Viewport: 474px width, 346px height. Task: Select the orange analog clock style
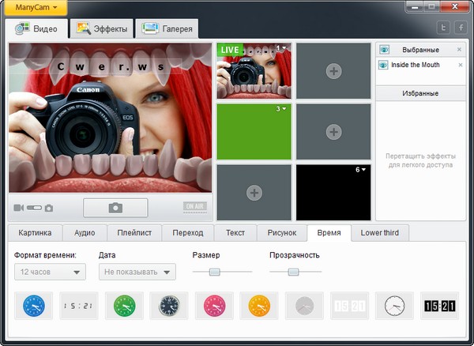(x=259, y=306)
